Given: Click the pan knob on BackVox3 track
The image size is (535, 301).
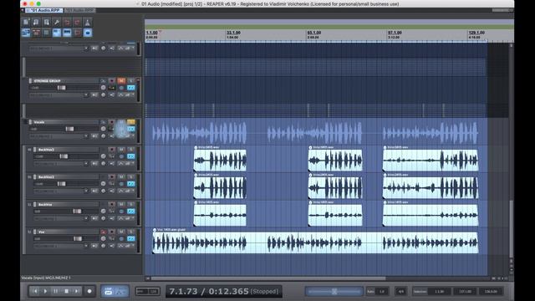Looking at the screenshot, I should [104, 156].
